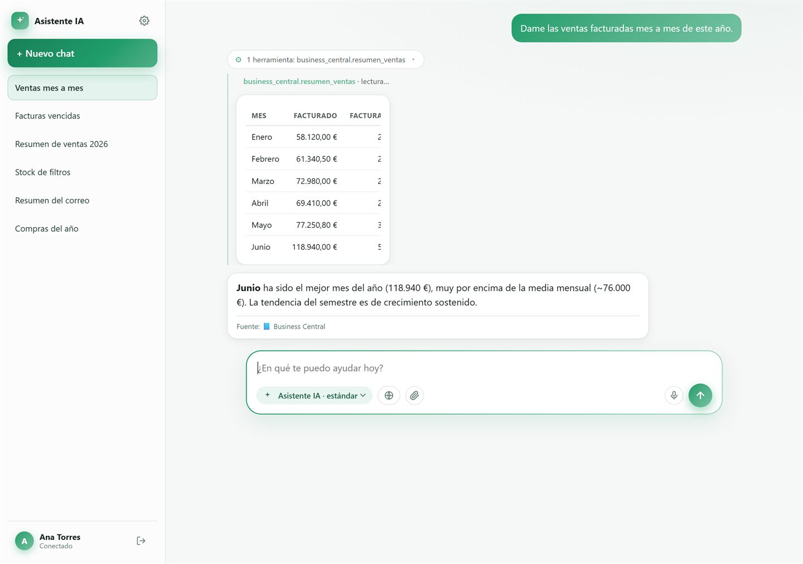
Task: Log out using the exit icon
Action: pos(141,541)
